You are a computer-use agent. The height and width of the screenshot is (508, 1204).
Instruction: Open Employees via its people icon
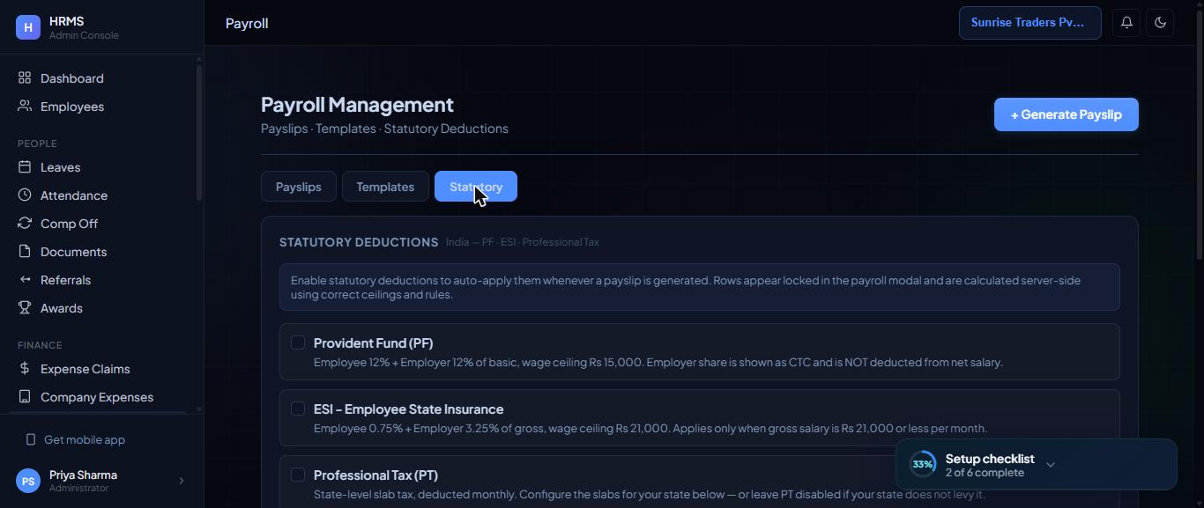click(25, 107)
